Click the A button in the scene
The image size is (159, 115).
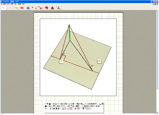pyautogui.click(x=61, y=61)
